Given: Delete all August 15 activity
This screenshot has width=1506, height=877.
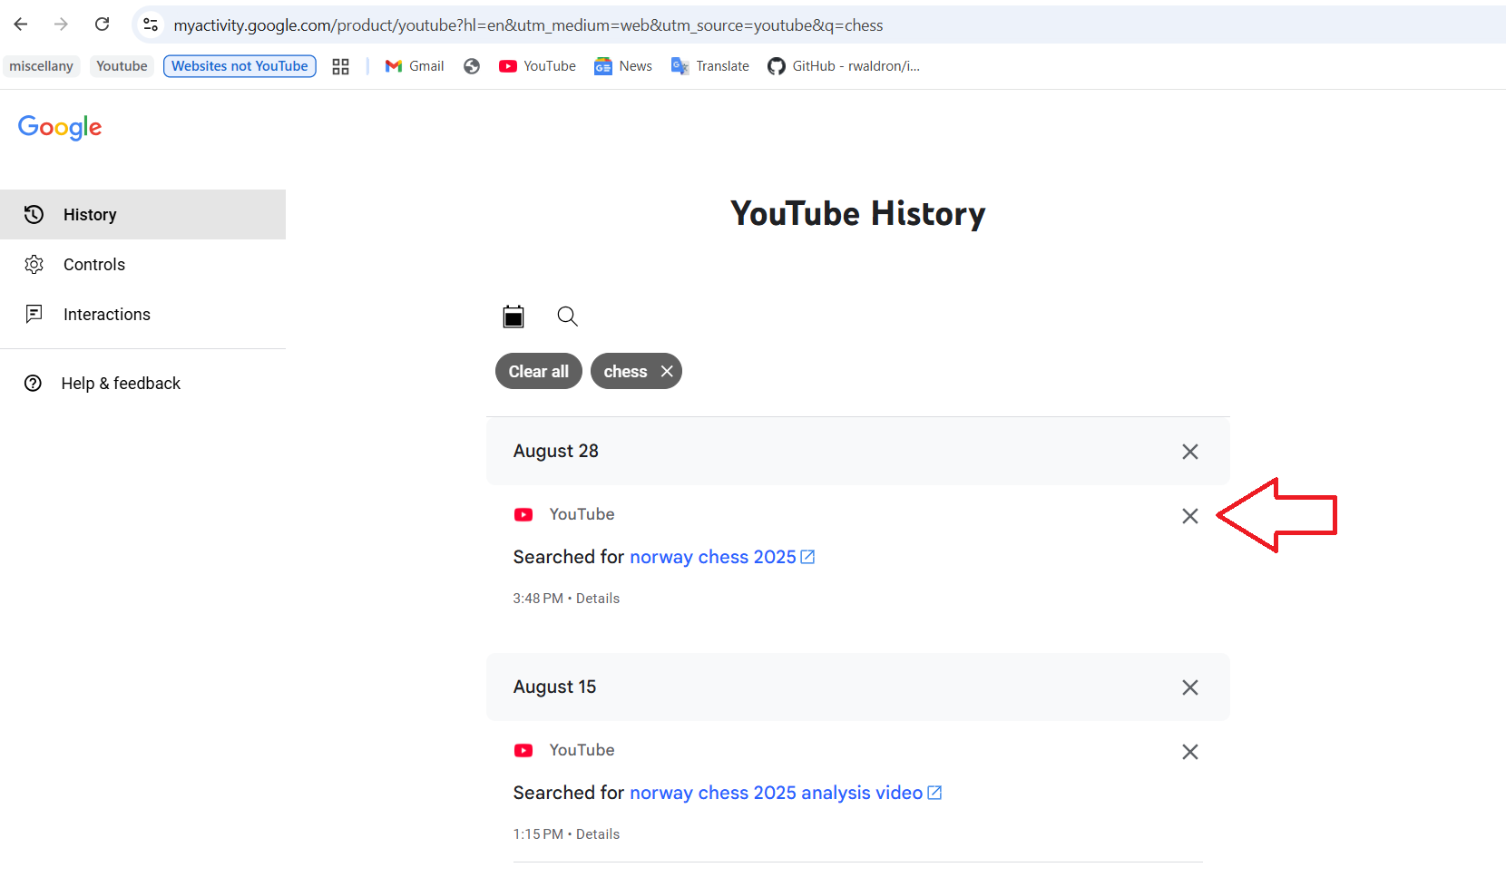Looking at the screenshot, I should (x=1189, y=687).
